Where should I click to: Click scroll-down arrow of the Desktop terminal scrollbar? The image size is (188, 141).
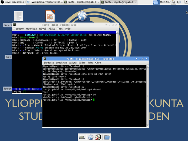coord(148,126)
